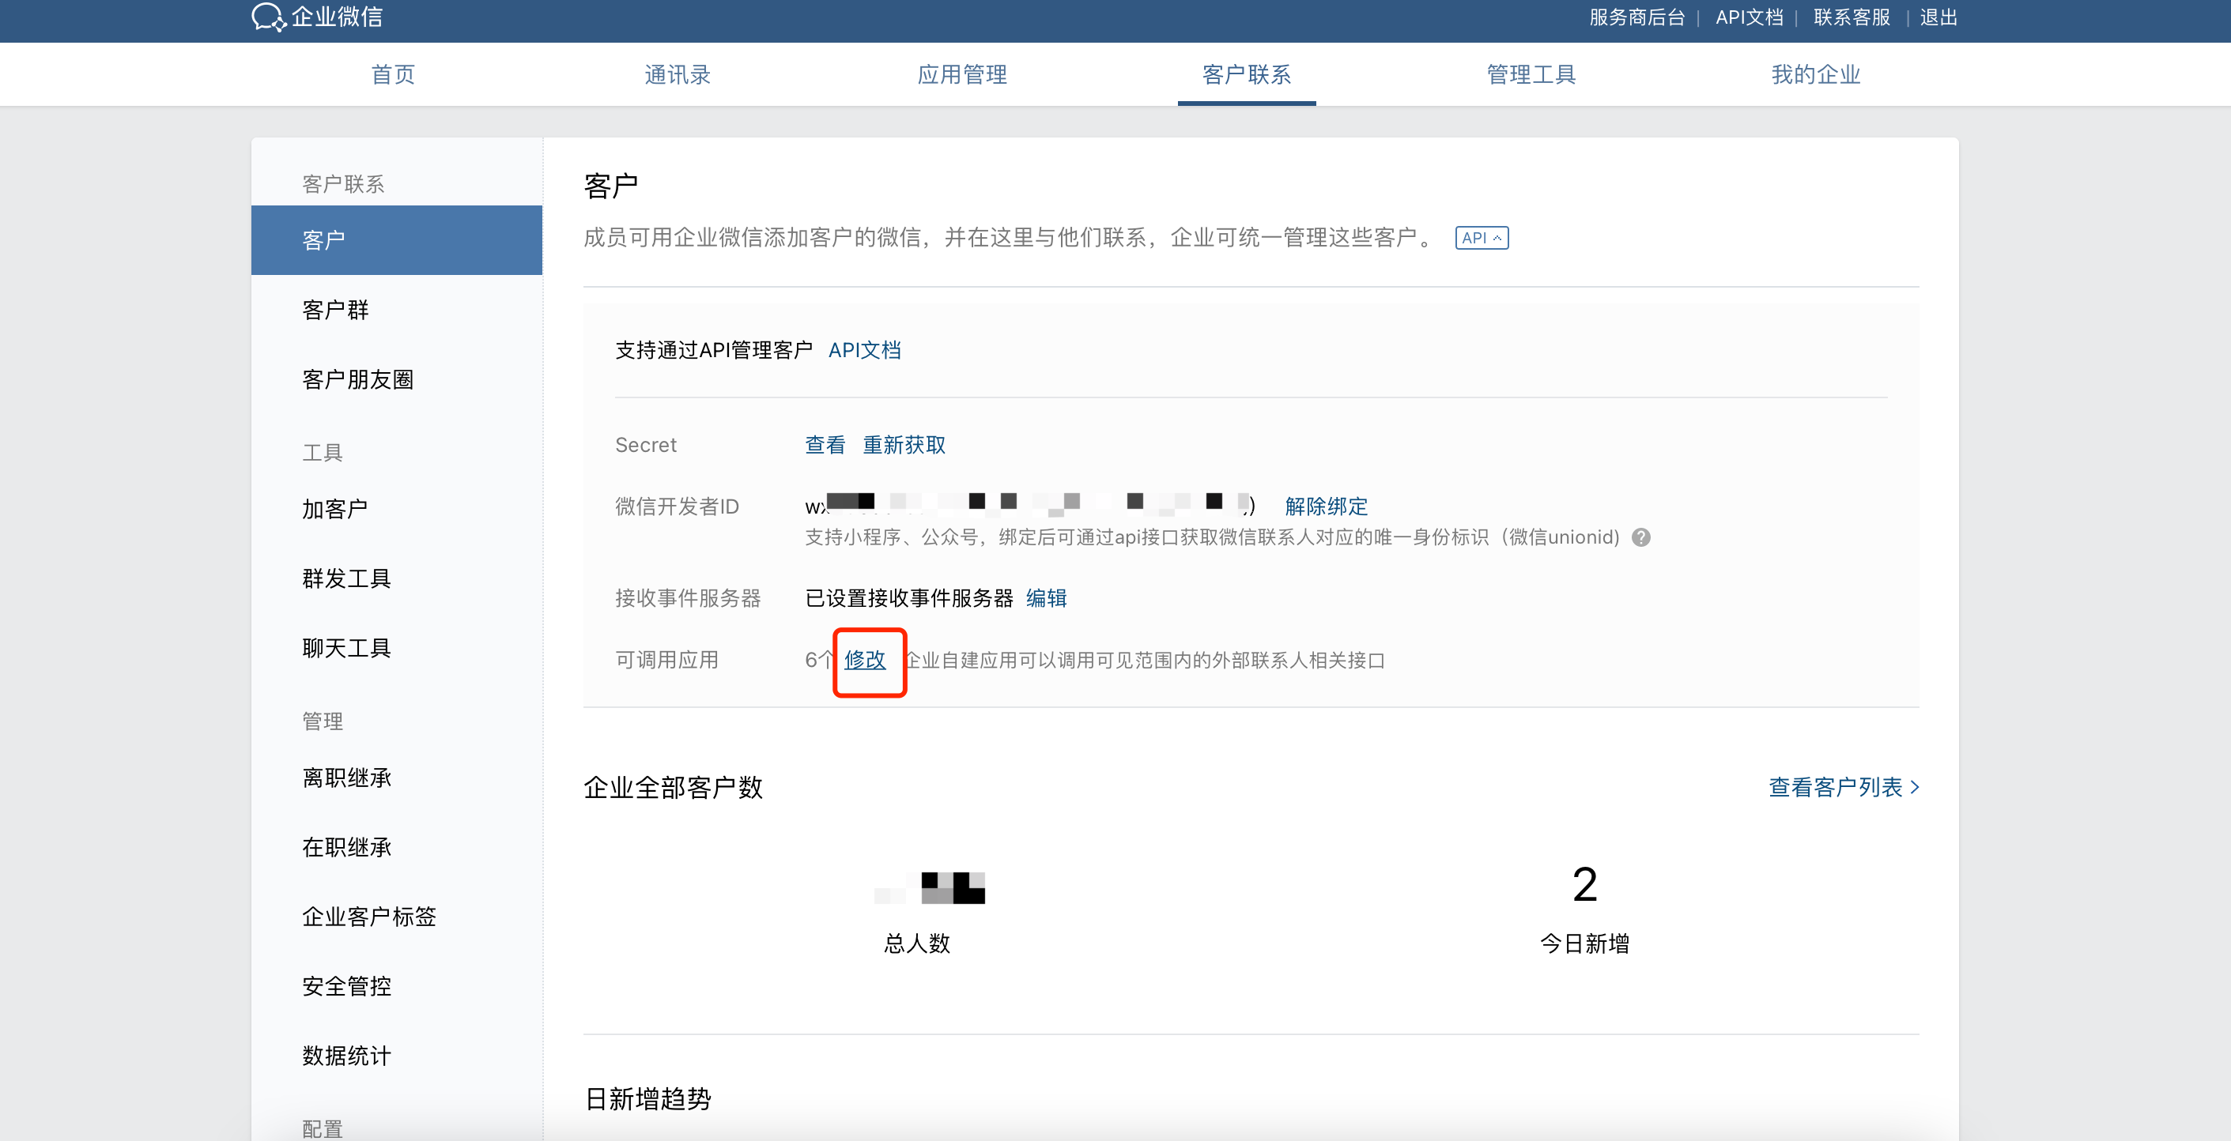Click the 解除绑定 link
The image size is (2231, 1141).
(x=1326, y=506)
